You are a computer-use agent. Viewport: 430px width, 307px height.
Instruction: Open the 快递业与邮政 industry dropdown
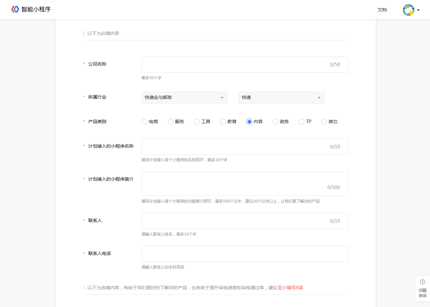click(184, 98)
